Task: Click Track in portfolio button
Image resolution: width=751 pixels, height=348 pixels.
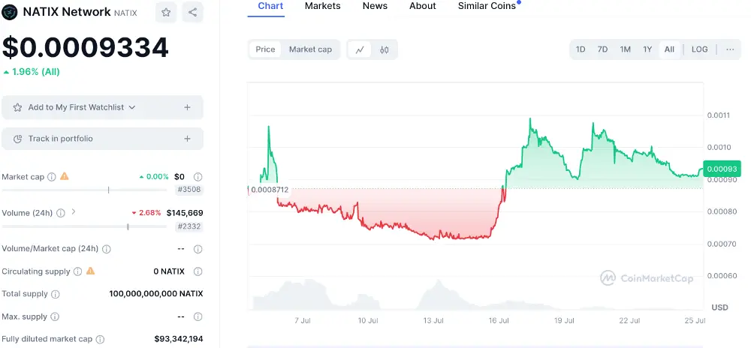Action: (102, 139)
